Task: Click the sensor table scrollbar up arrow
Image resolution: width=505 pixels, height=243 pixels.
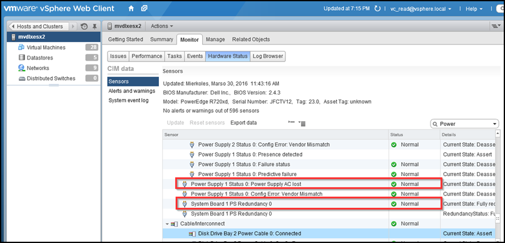Action: [498, 133]
